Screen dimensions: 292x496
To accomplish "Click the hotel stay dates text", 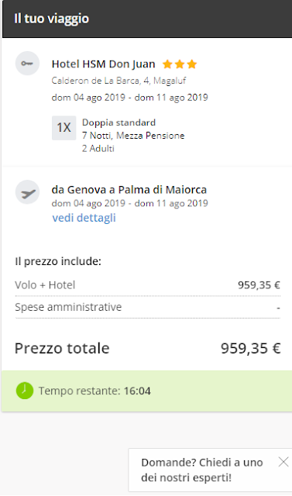I will point(130,97).
